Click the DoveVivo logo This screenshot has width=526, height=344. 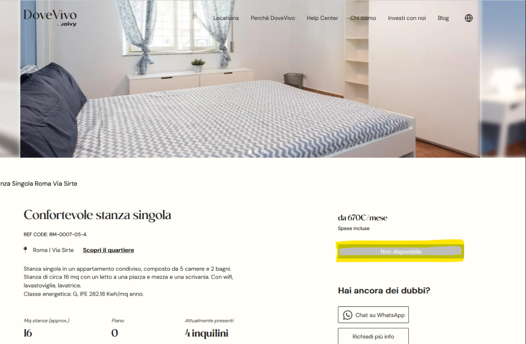pos(50,18)
